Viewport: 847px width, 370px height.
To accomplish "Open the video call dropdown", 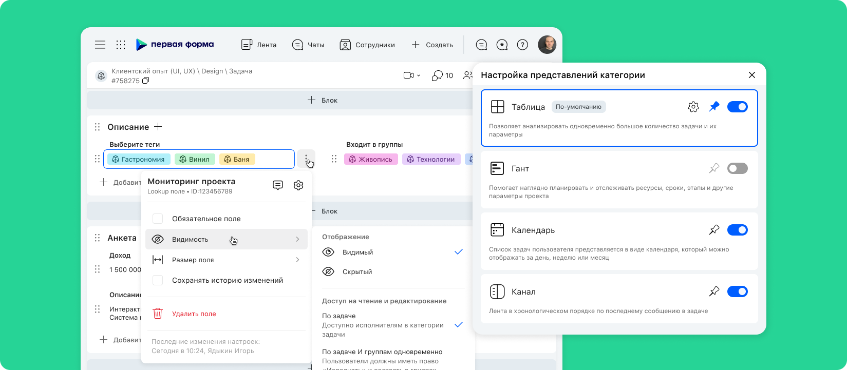I will coord(412,75).
